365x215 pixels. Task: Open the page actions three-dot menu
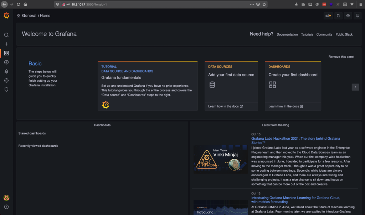[x=252, y=4]
